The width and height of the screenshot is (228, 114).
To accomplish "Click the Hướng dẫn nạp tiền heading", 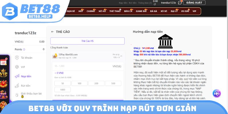I will tap(148, 32).
